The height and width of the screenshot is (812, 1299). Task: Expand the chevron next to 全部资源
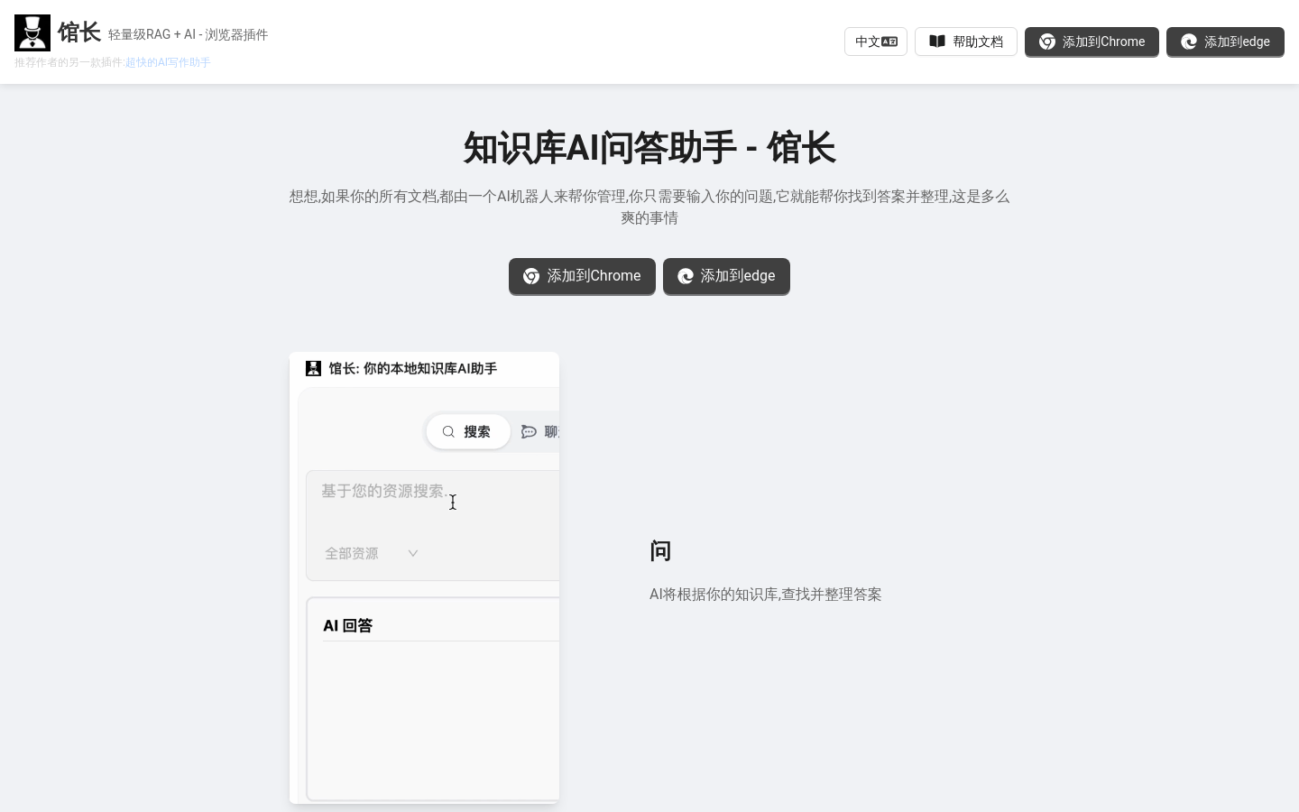click(413, 553)
